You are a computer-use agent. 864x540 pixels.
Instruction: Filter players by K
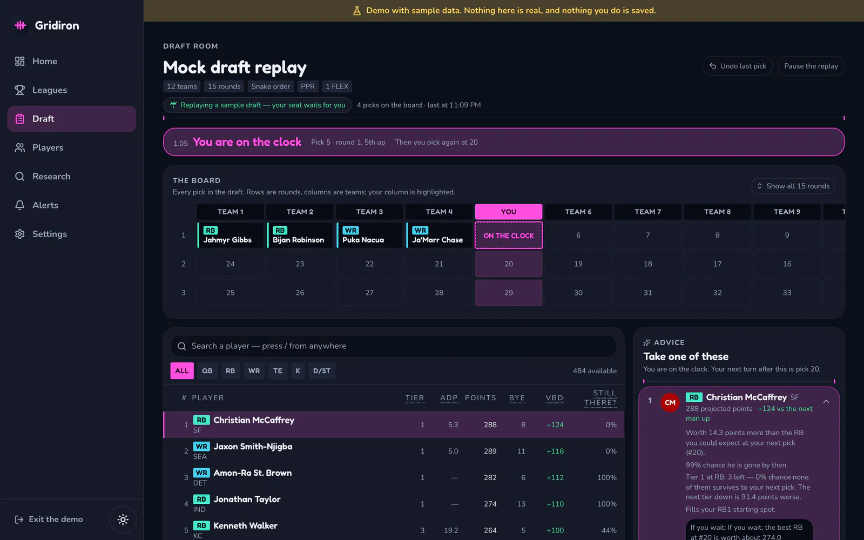coord(298,371)
